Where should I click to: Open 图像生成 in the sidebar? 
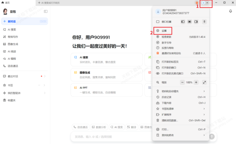[24, 44]
